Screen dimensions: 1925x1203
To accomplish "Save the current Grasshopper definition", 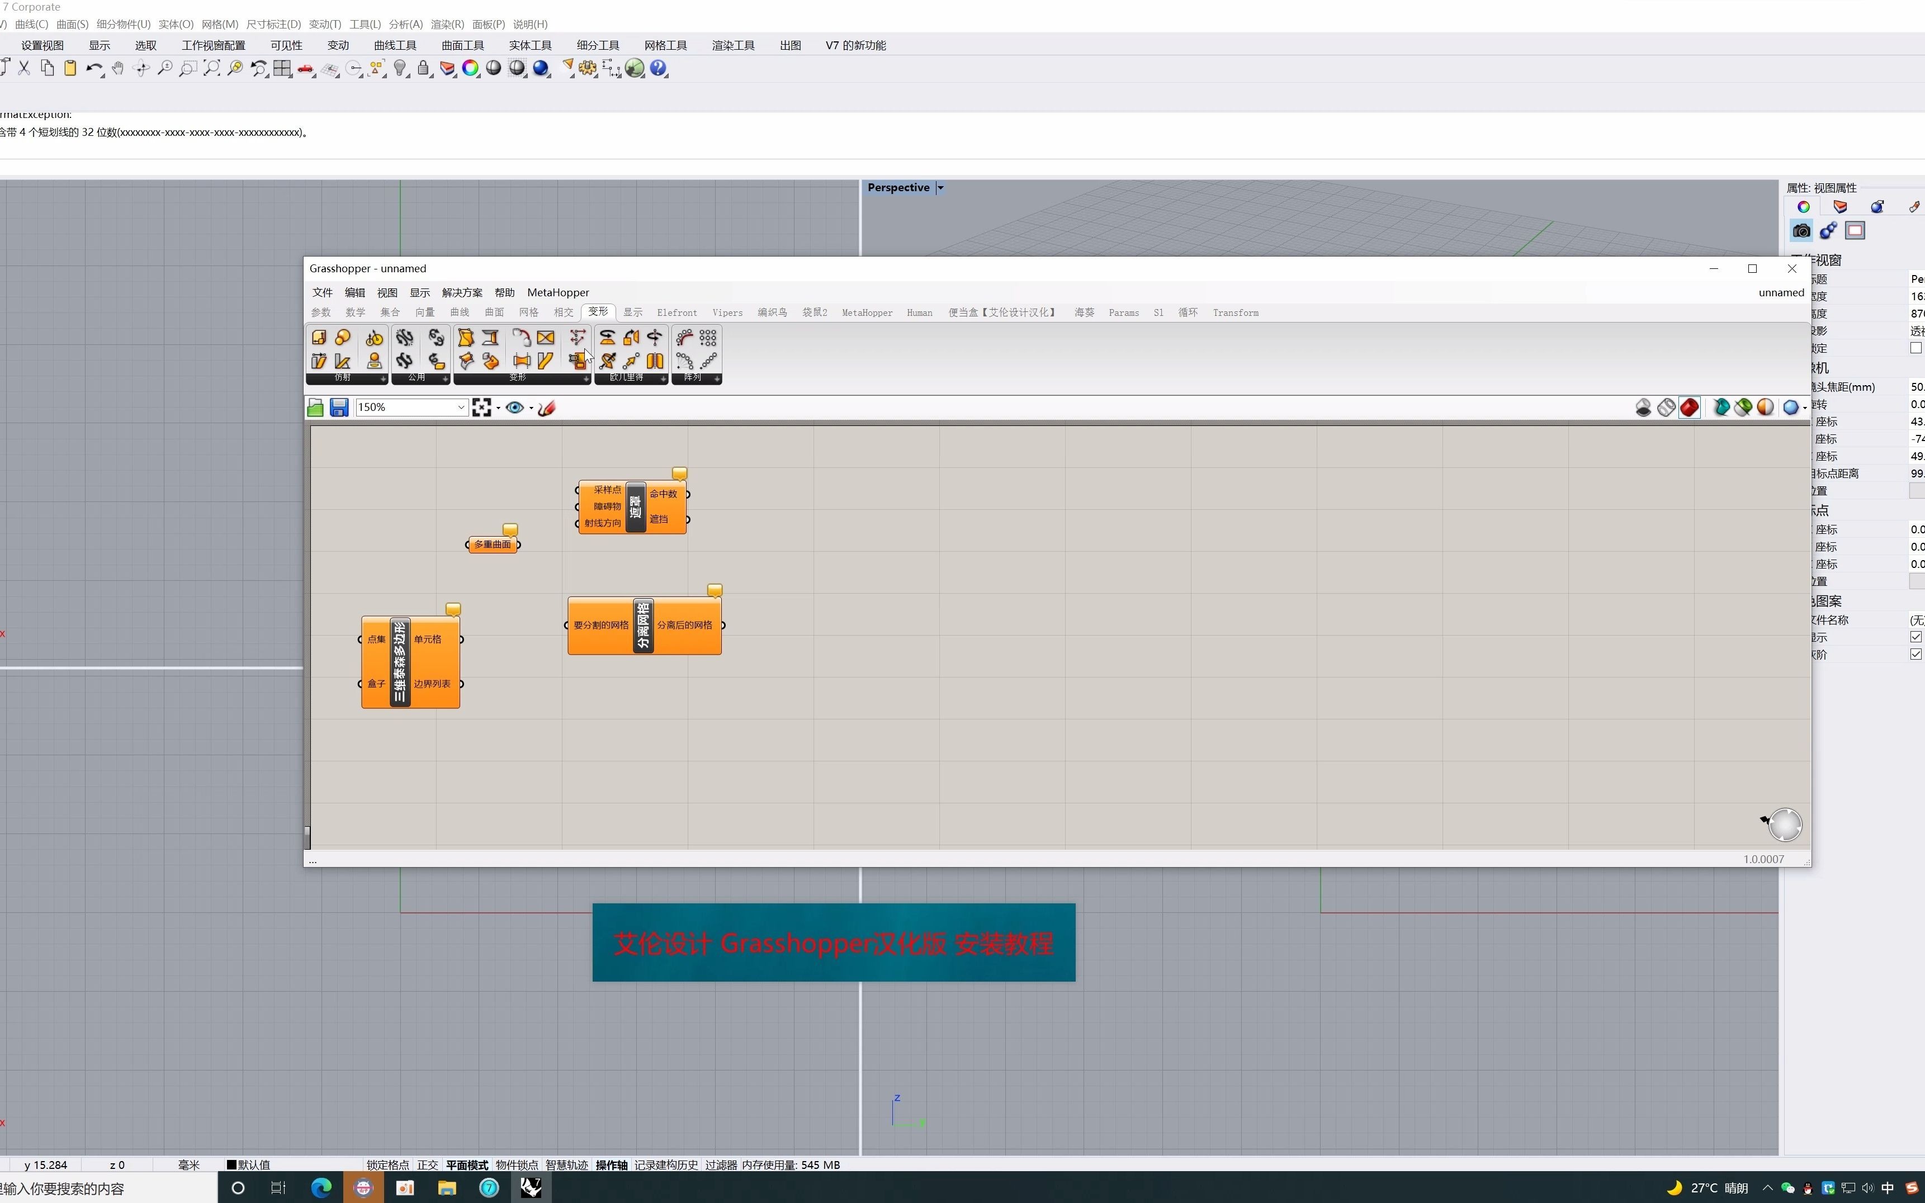I will pyautogui.click(x=340, y=406).
